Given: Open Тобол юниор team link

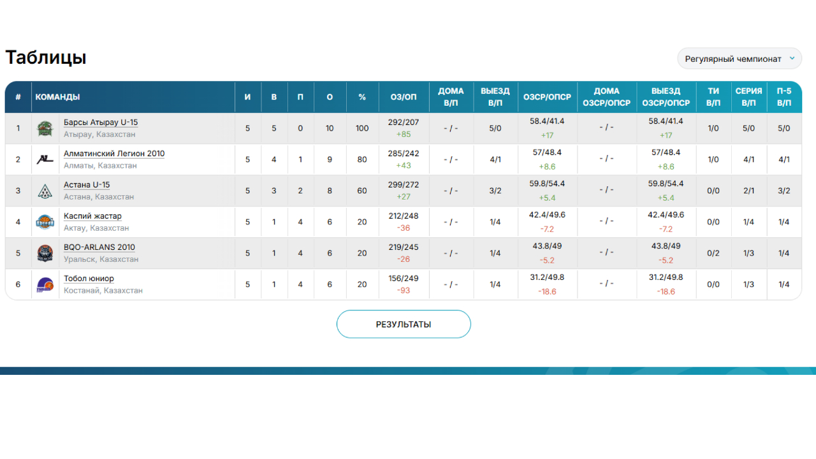Looking at the screenshot, I should [89, 279].
